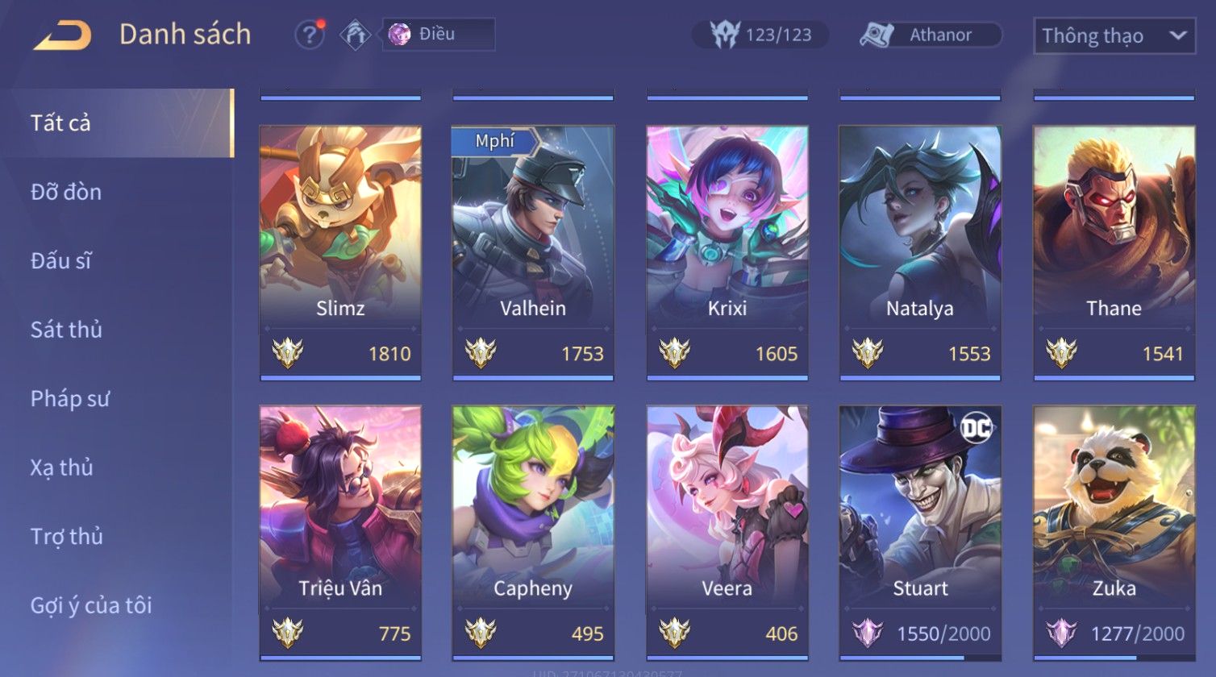Go back using the golden arrow icon
Screen dimensions: 1216x677
pyautogui.click(x=62, y=35)
